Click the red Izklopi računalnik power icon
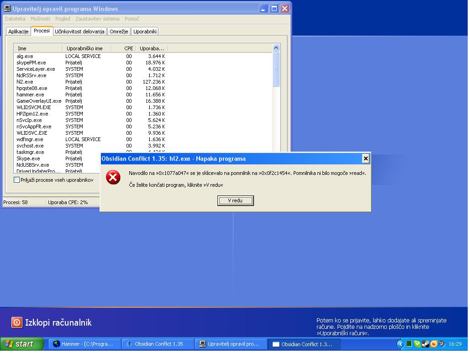Screen dimensions: 470x353 tap(16, 322)
